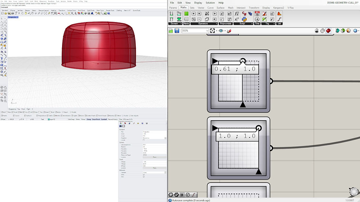The width and height of the screenshot is (360, 202).
Task: Open the Grasshopper File menu
Action: pyautogui.click(x=172, y=3)
